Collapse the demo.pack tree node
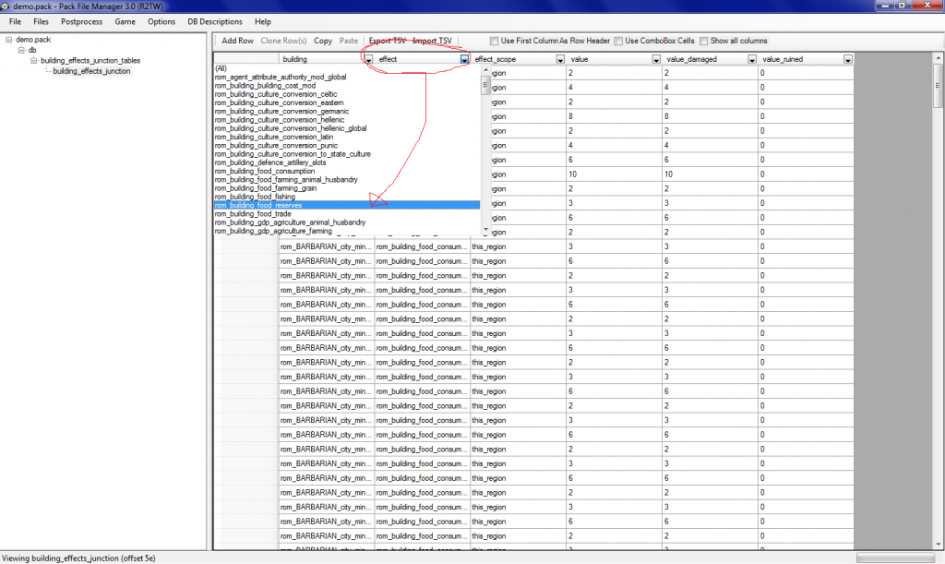Viewport: 945px width, 564px height. 8,41
